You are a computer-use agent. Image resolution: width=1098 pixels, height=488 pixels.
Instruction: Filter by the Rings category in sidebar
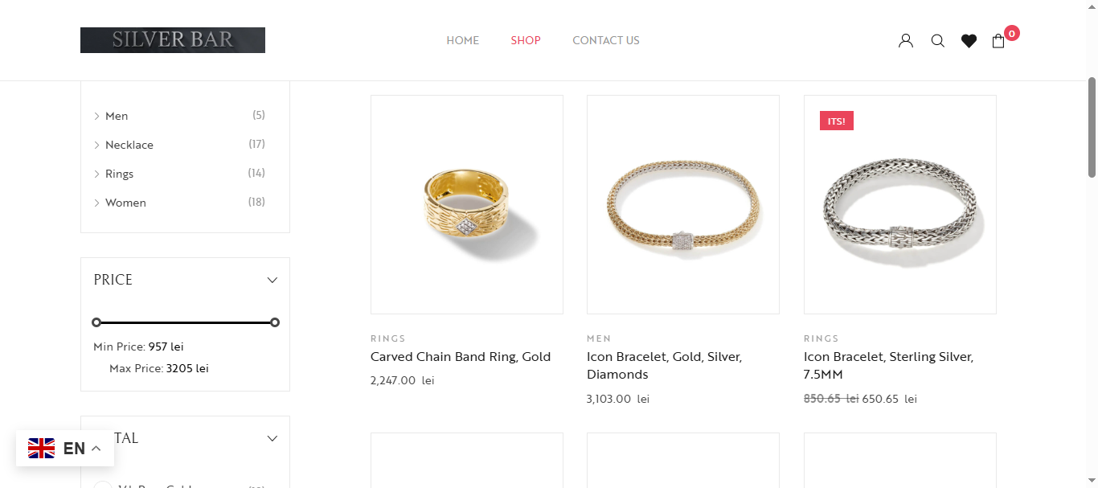(x=119, y=174)
